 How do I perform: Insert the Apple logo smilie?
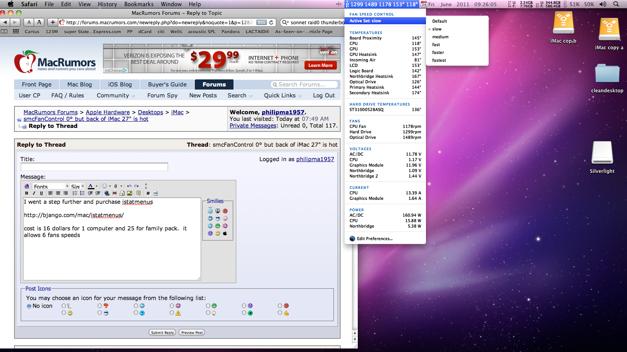pos(225,233)
